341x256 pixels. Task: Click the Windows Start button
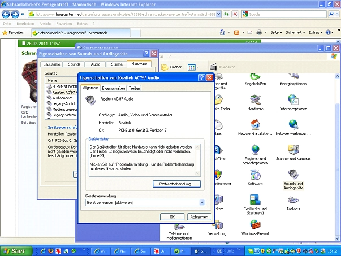pos(15,251)
